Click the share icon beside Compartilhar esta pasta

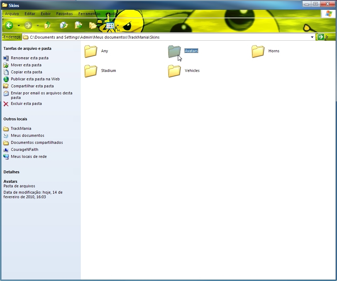(x=6, y=86)
